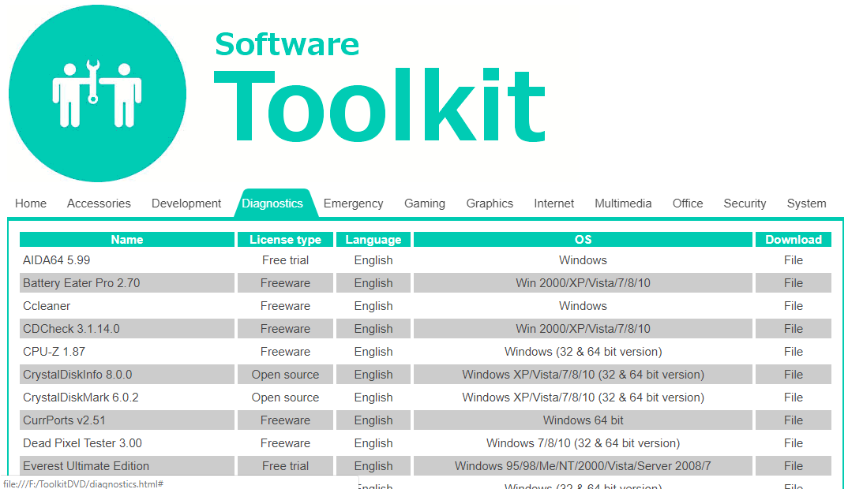Click the CrystalDiskMark 6.0.2 name cell
The image size is (848, 489).
(127, 398)
